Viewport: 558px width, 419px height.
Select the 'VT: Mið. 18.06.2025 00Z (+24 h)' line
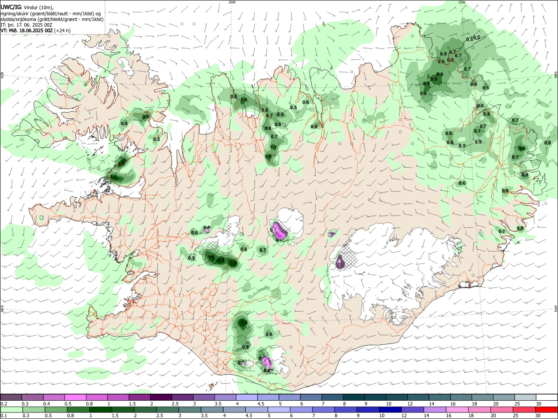36,31
